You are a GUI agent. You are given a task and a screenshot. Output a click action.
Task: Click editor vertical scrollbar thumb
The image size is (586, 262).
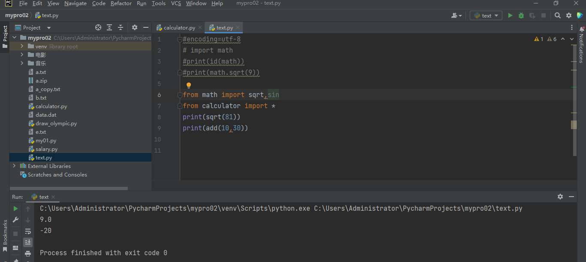(x=575, y=100)
